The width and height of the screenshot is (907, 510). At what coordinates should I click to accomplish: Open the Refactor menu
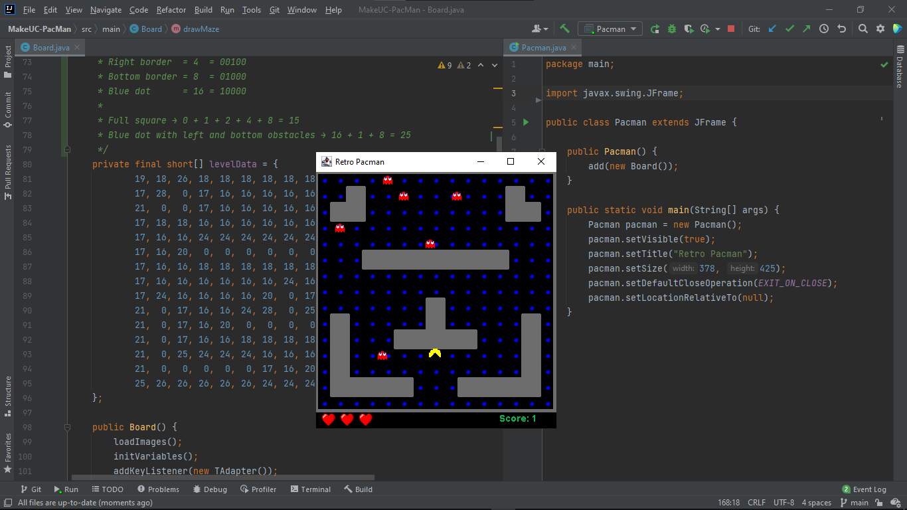click(x=171, y=10)
